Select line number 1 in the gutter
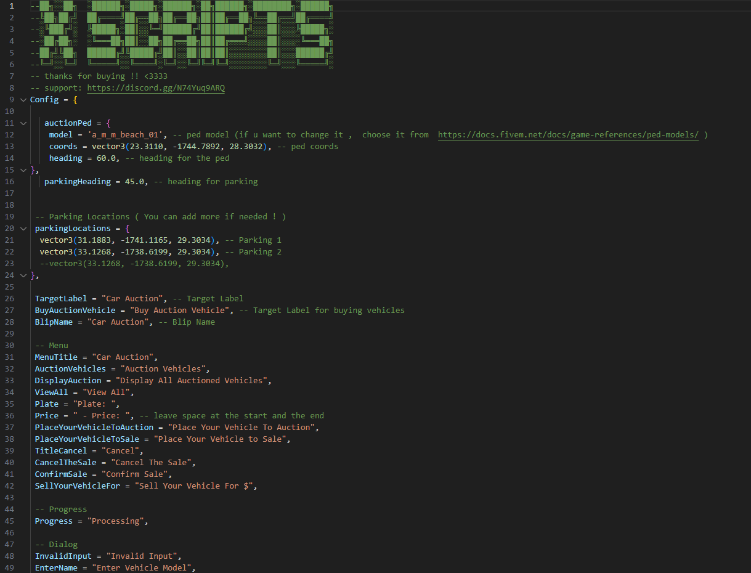Image resolution: width=751 pixels, height=573 pixels. pos(12,6)
